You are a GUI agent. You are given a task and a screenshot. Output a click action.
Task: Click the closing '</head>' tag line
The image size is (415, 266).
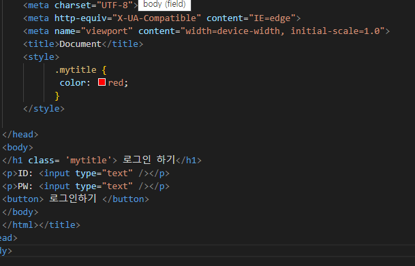pyautogui.click(x=20, y=135)
